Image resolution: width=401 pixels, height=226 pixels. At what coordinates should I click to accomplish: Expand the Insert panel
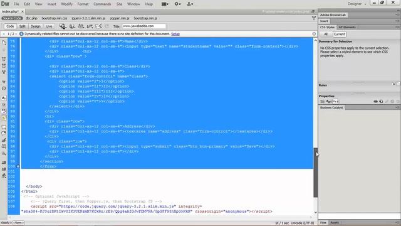click(x=324, y=21)
